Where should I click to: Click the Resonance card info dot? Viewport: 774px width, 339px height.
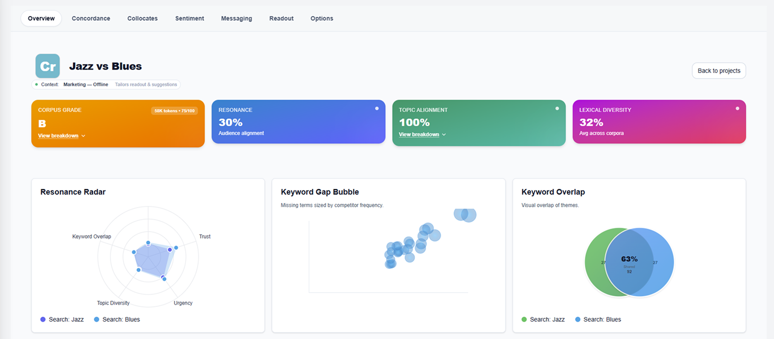point(377,108)
